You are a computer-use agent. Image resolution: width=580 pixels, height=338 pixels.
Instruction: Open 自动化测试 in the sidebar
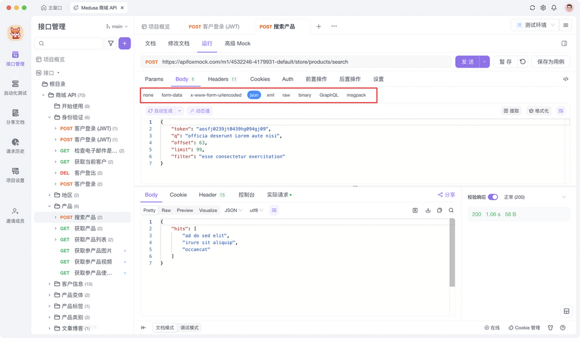coord(15,88)
